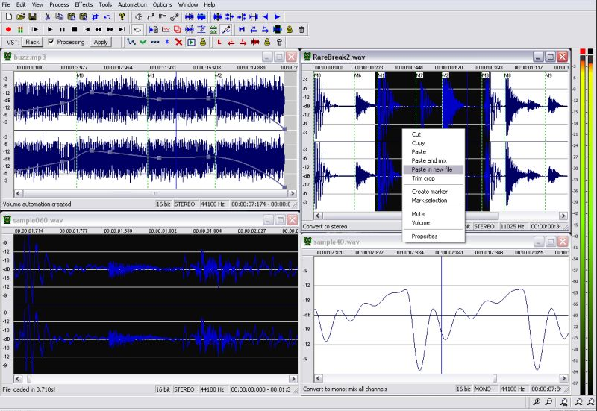Open the VST Rack

pyautogui.click(x=32, y=42)
